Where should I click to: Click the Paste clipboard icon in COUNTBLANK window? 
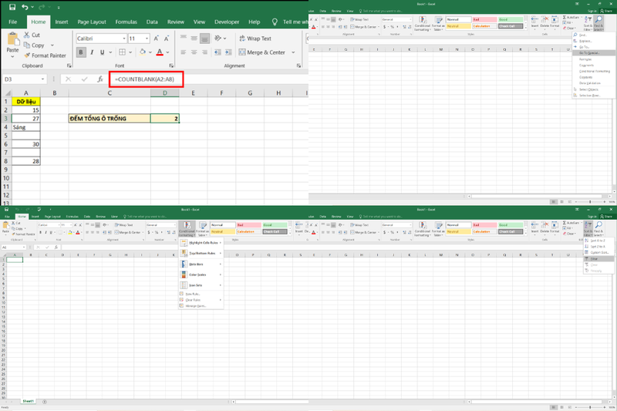tap(12, 39)
